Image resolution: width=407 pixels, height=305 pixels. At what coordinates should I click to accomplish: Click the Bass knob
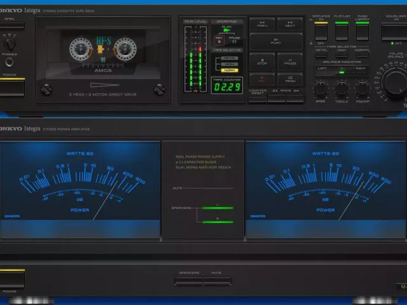pyautogui.click(x=322, y=88)
